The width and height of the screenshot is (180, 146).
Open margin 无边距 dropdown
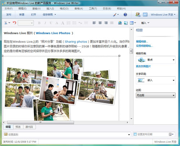[156, 95]
